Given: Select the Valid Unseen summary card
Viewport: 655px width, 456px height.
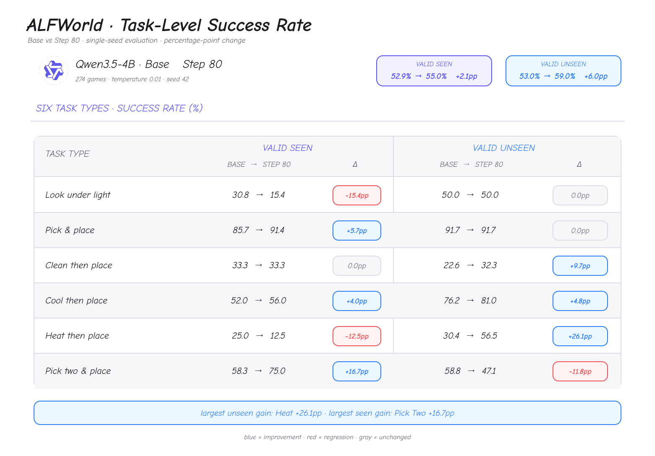Looking at the screenshot, I should tap(563, 71).
